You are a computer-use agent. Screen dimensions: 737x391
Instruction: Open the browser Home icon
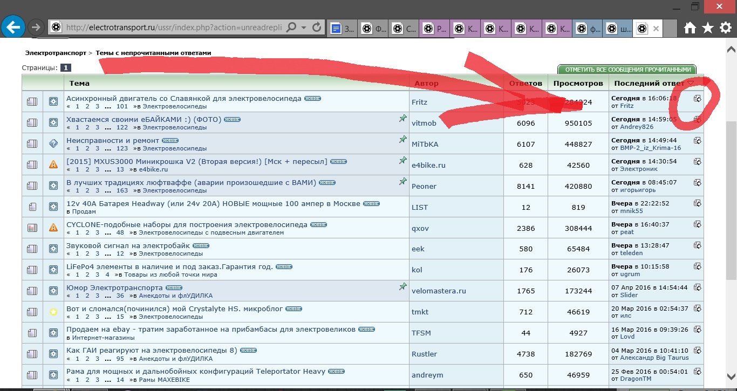[690, 28]
